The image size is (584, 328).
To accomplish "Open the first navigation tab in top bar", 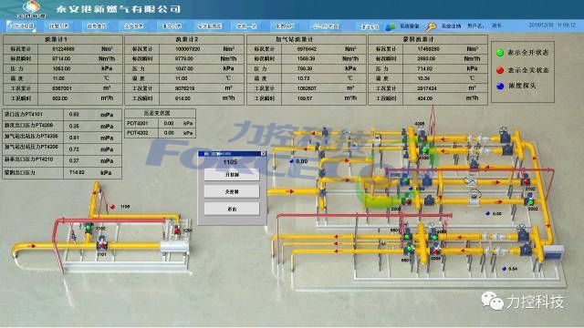I will click(x=21, y=26).
